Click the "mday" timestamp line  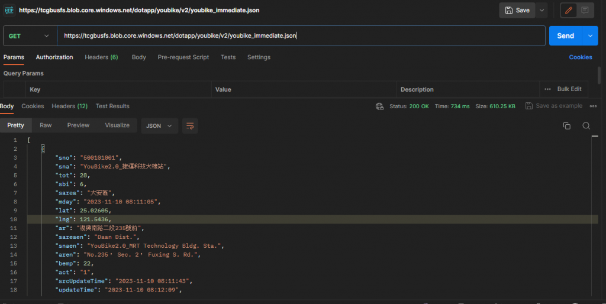108,202
